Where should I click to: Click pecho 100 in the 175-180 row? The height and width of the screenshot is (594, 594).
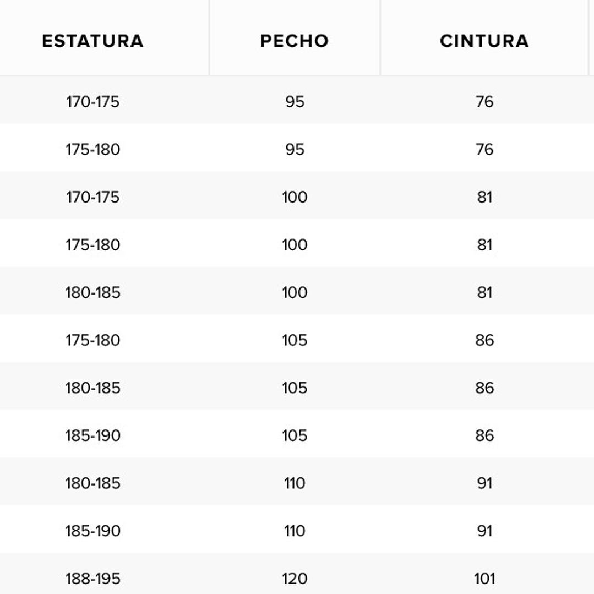click(294, 244)
